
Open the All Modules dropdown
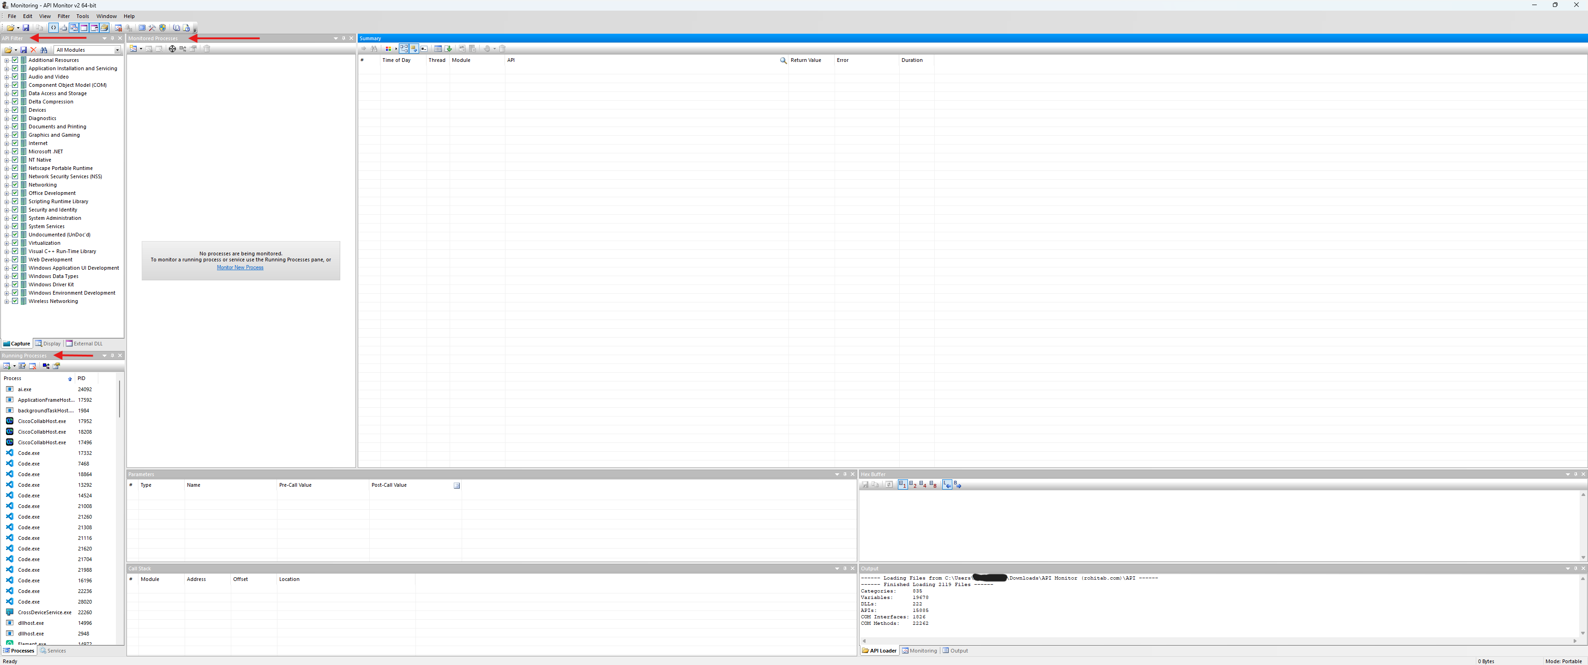[x=116, y=50]
